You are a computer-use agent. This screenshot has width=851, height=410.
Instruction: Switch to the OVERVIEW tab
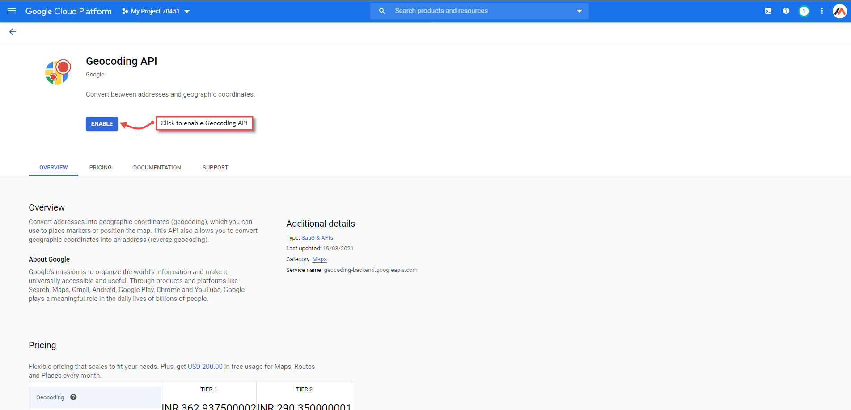coord(54,168)
